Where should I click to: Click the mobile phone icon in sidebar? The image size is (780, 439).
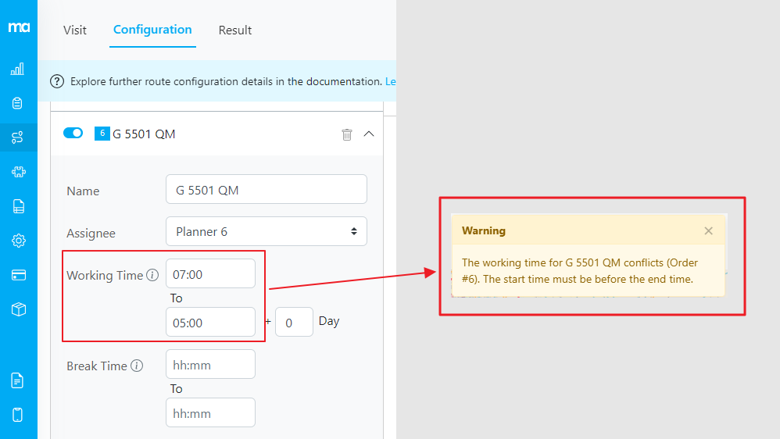pyautogui.click(x=18, y=414)
